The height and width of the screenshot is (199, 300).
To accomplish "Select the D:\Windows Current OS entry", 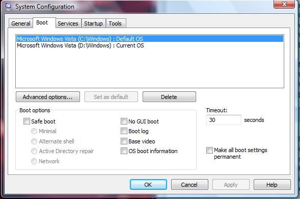I will coord(150,45).
